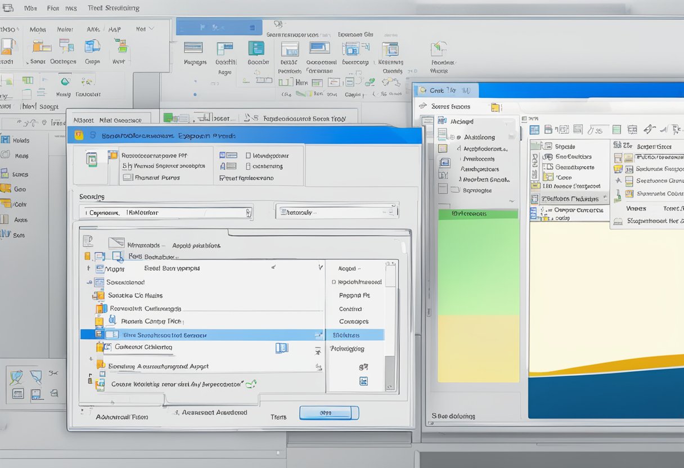Check the clustering checkbox next to the list icons
Image resolution: width=684 pixels, height=468 pixels.
tap(247, 166)
